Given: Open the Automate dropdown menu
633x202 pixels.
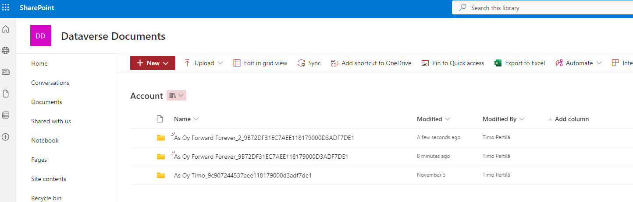Looking at the screenshot, I should tap(579, 63).
